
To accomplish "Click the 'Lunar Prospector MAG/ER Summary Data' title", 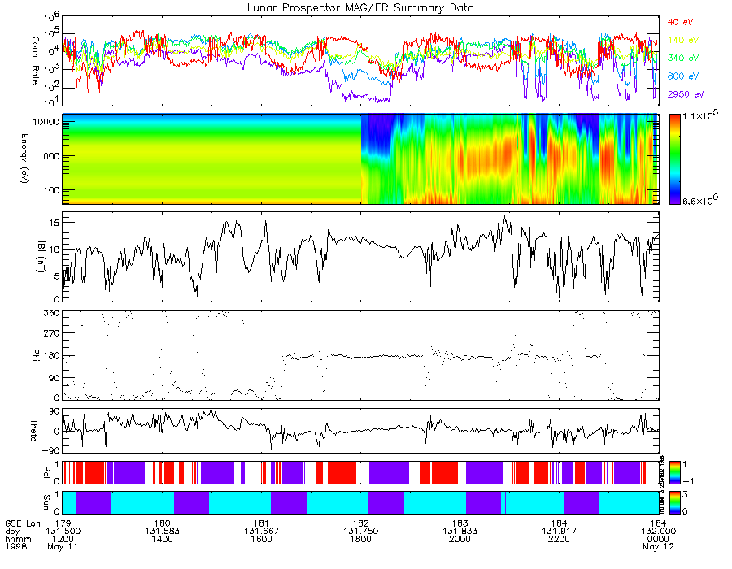I will [360, 7].
